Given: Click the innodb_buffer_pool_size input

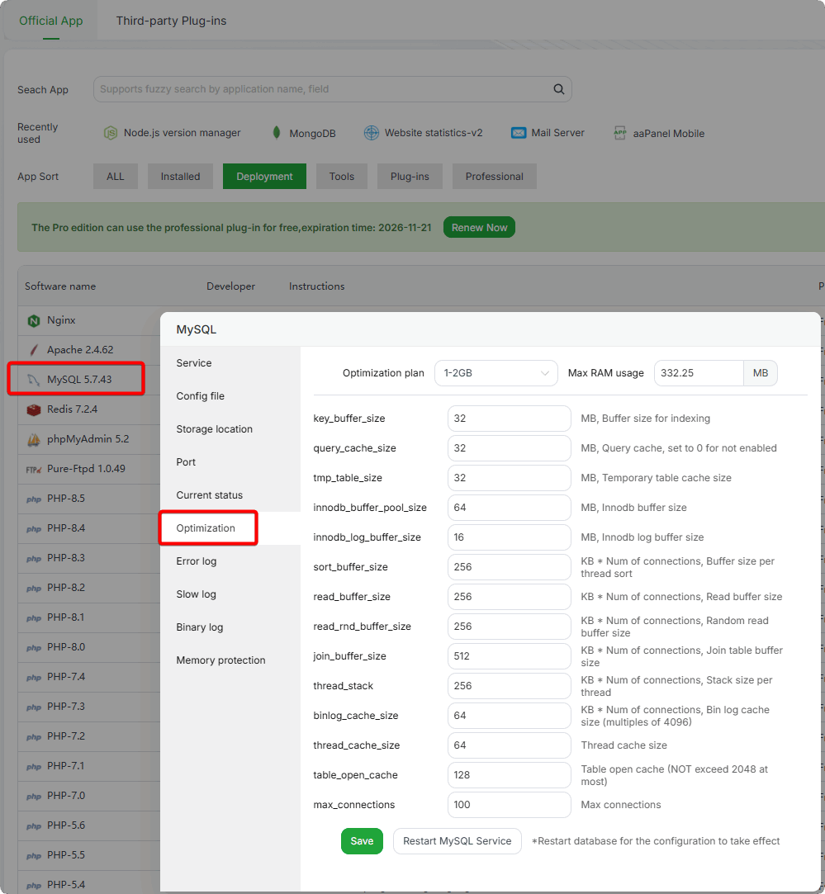Looking at the screenshot, I should (x=509, y=508).
